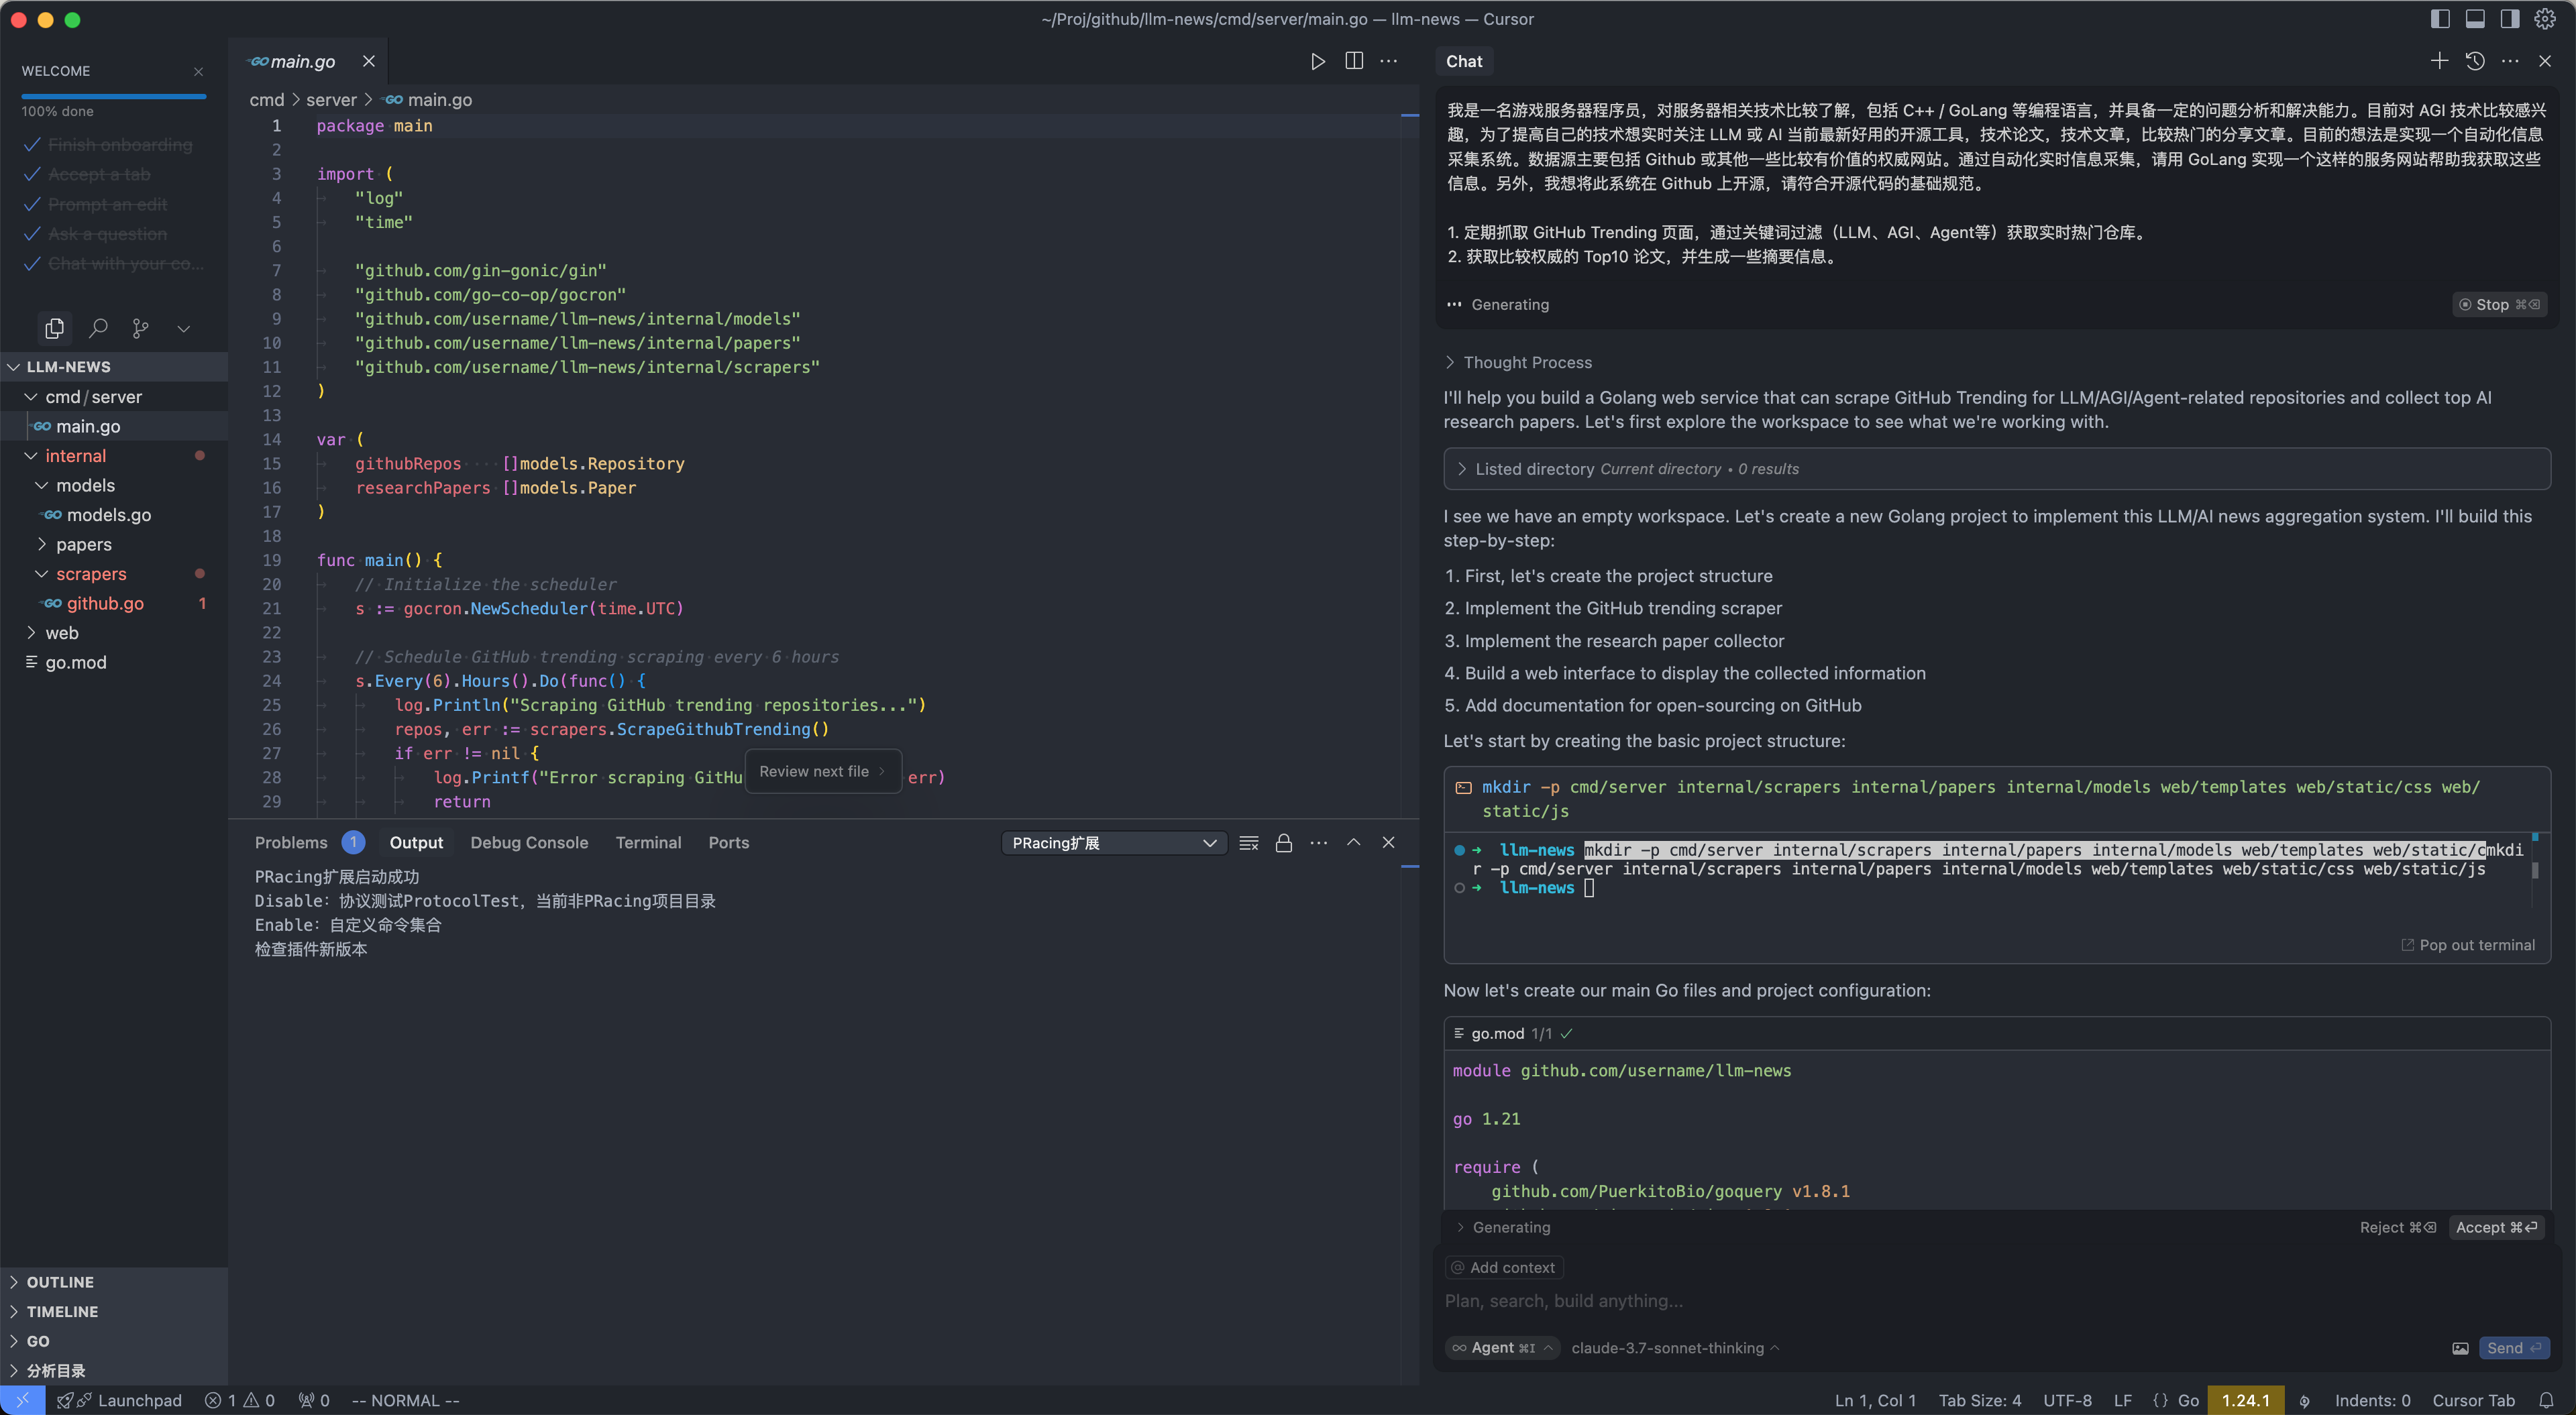Switch to Ports tab
This screenshot has height=1415, width=2576.
point(728,843)
